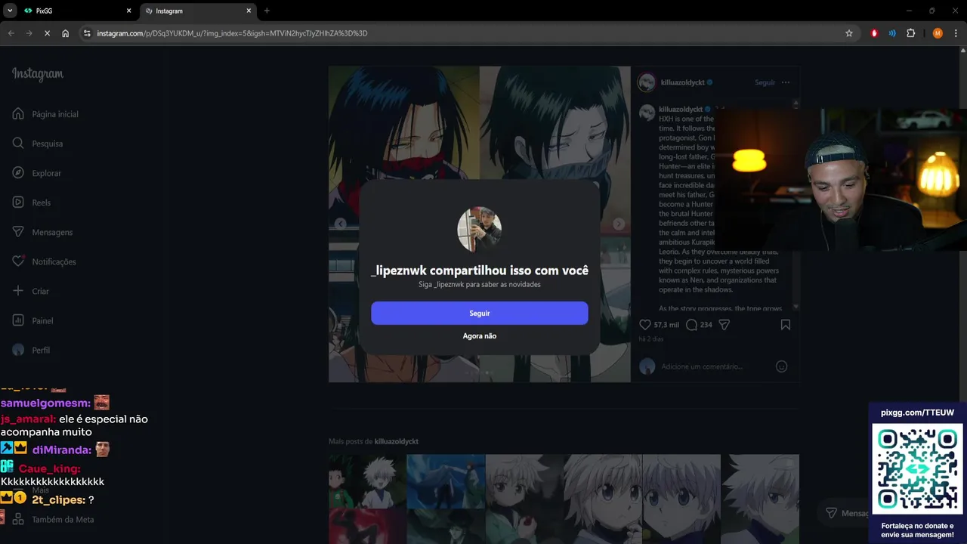
Task: Open a new browser tab
Action: [x=267, y=11]
